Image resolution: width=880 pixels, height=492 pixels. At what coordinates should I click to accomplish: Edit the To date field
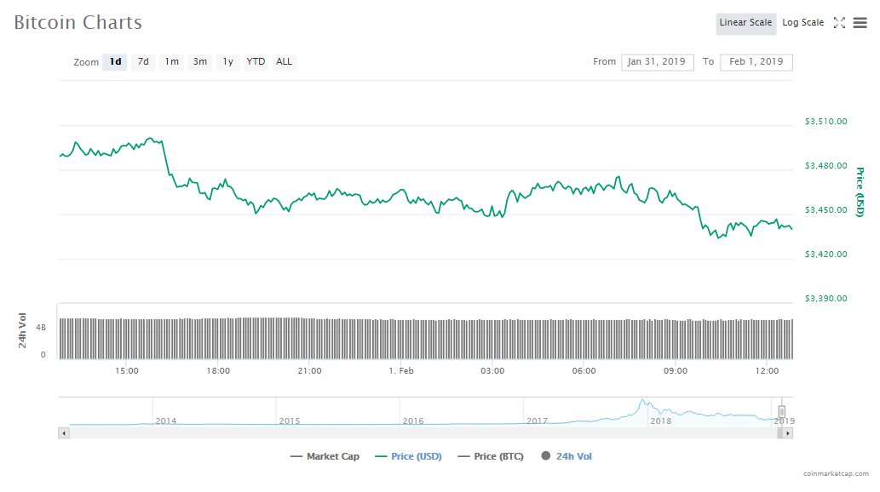pos(756,62)
